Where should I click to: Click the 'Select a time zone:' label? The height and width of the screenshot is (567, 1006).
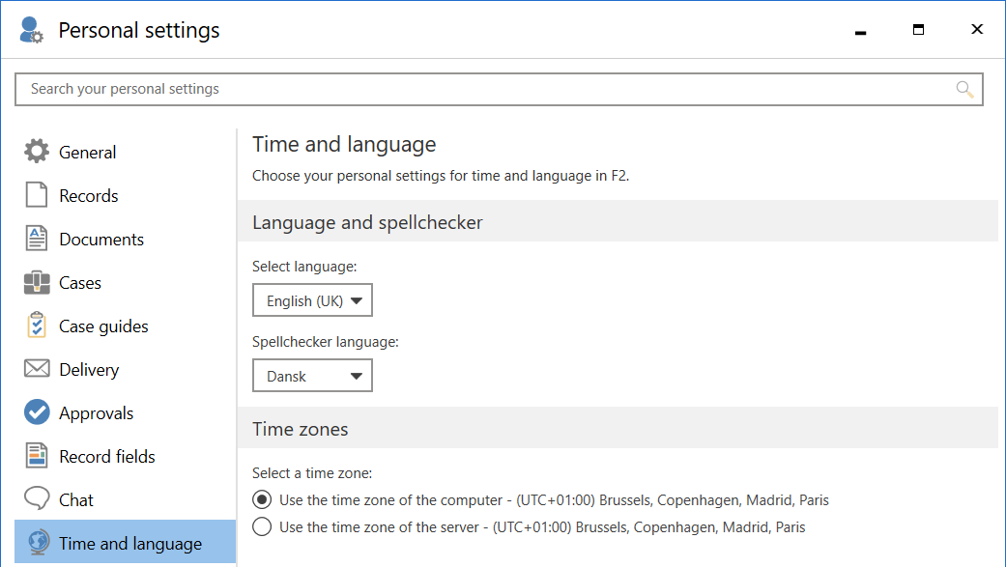(x=312, y=472)
